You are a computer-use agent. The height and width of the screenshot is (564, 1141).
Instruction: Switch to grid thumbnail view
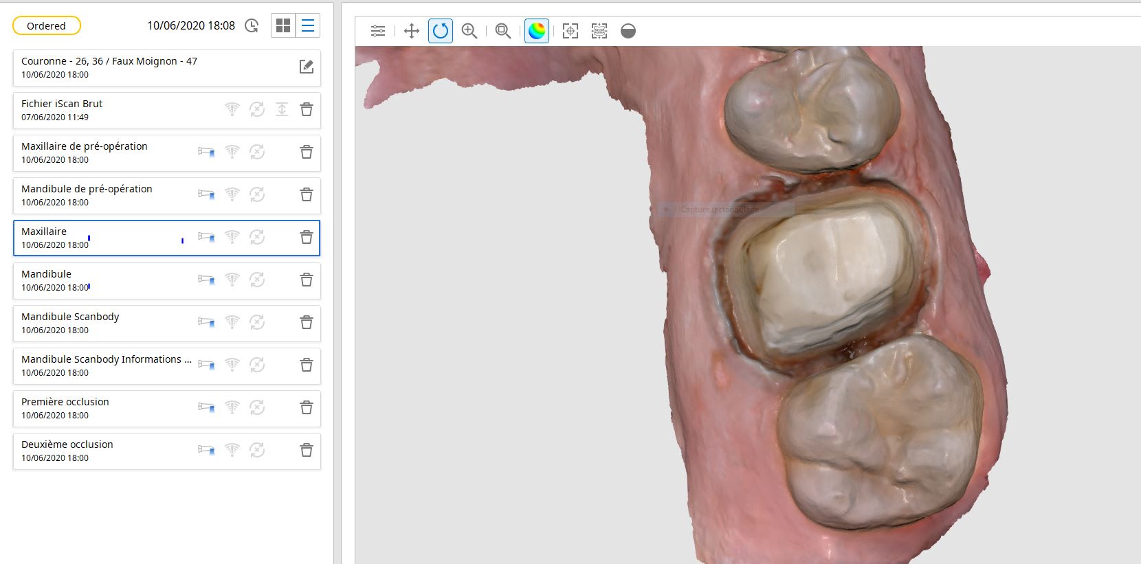pyautogui.click(x=283, y=26)
